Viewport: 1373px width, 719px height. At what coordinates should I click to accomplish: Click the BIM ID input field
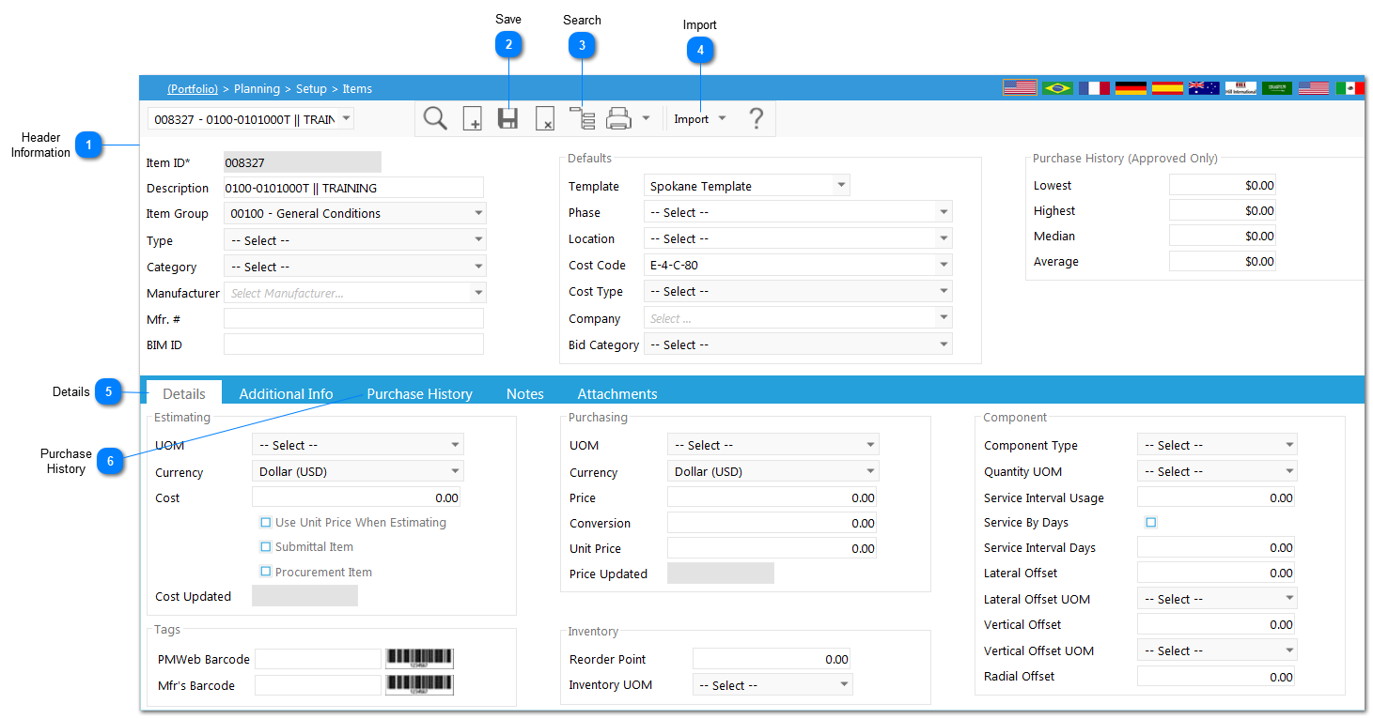pos(353,344)
